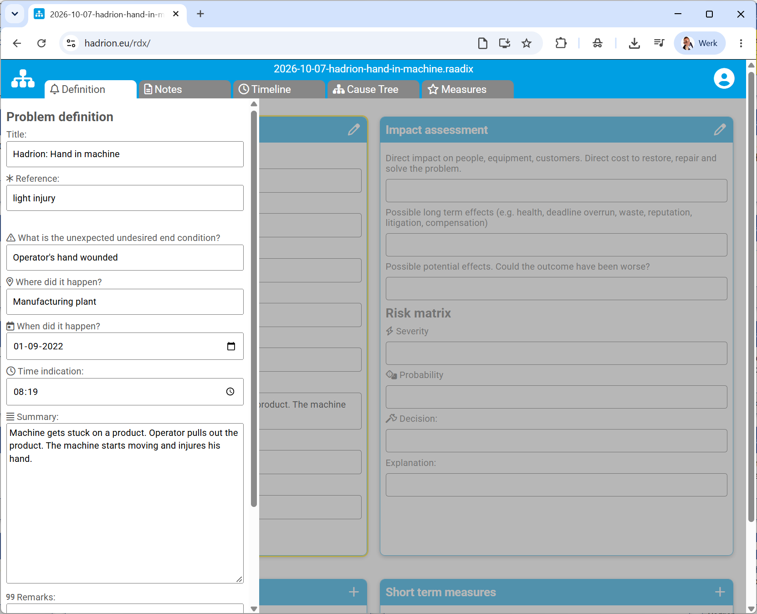The height and width of the screenshot is (614, 757).
Task: Click the Decision input field
Action: [556, 440]
